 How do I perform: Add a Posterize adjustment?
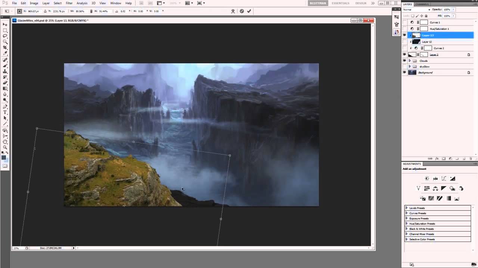[x=431, y=198]
